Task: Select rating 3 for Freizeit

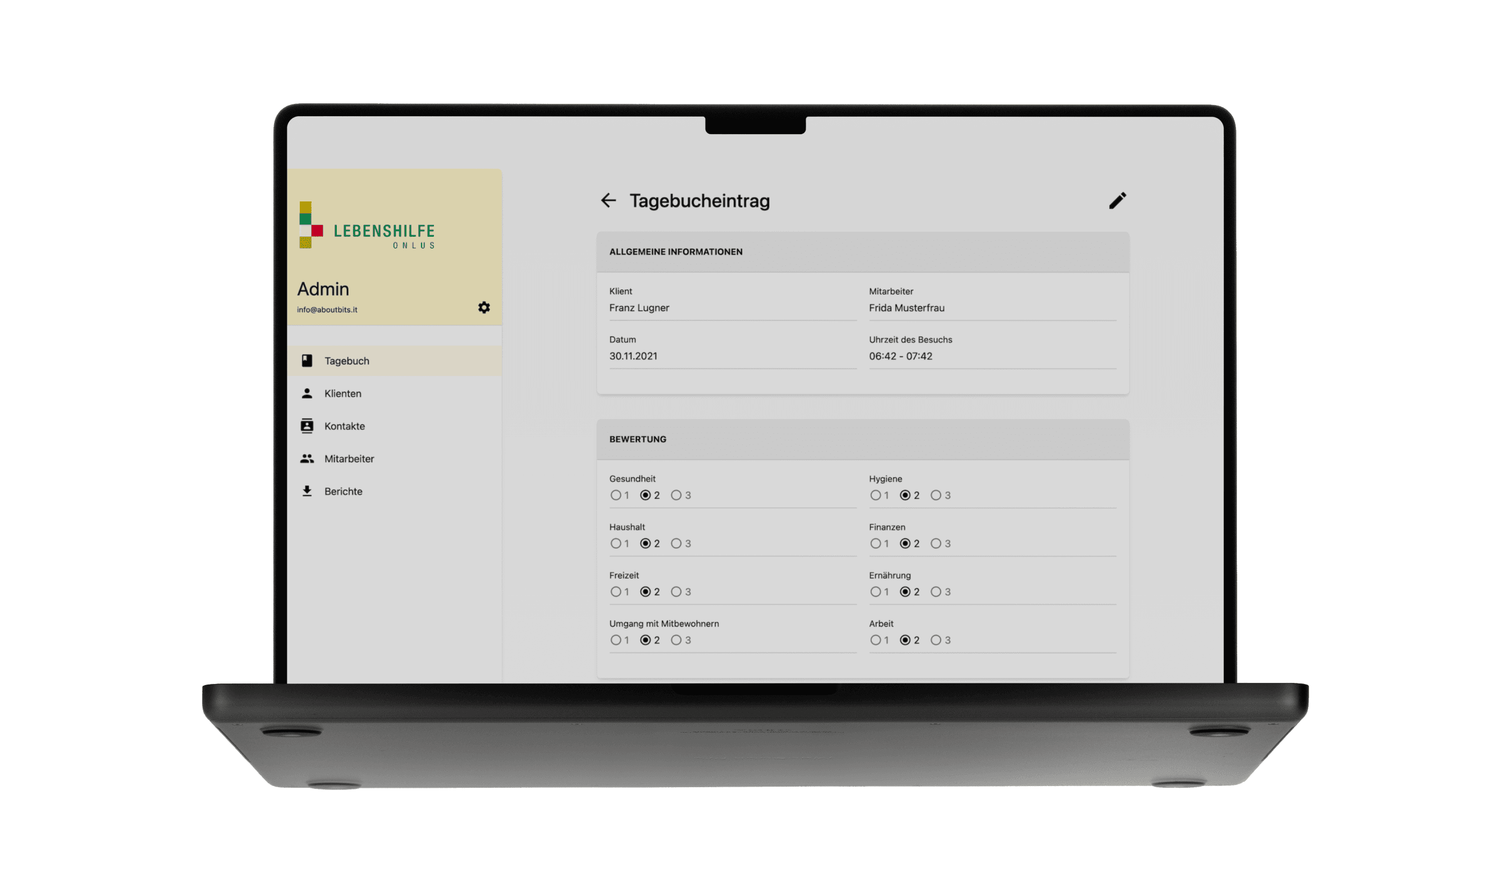Action: [x=676, y=592]
